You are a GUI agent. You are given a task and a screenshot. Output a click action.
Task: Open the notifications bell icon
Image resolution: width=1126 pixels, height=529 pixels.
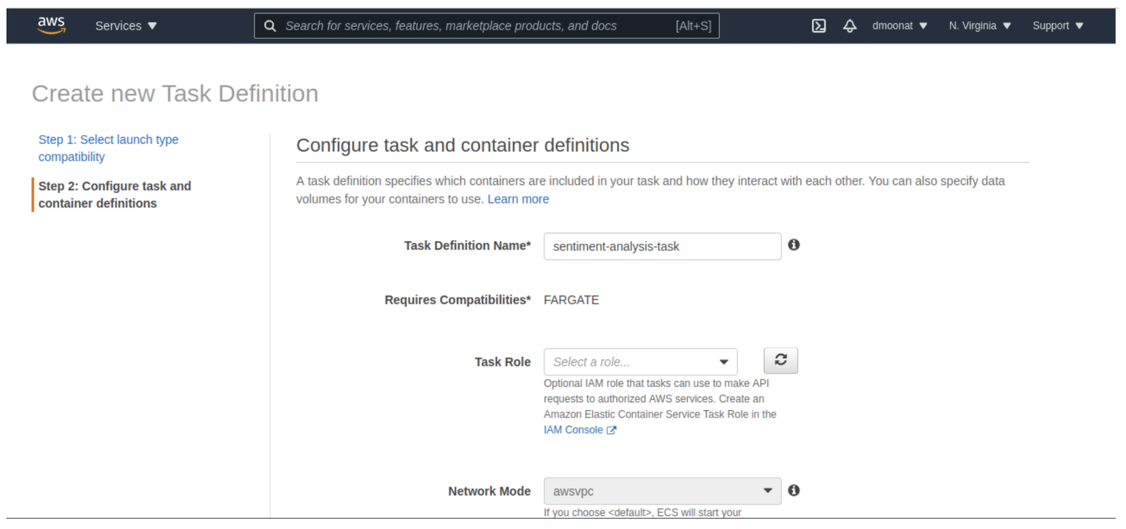[850, 26]
